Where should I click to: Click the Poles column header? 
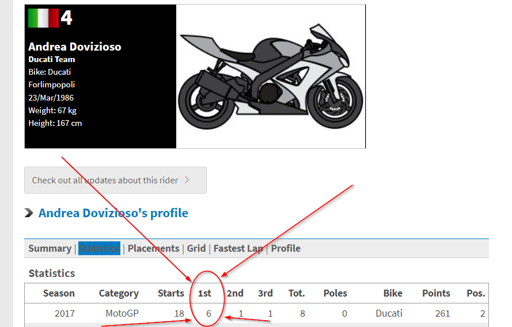pos(335,293)
